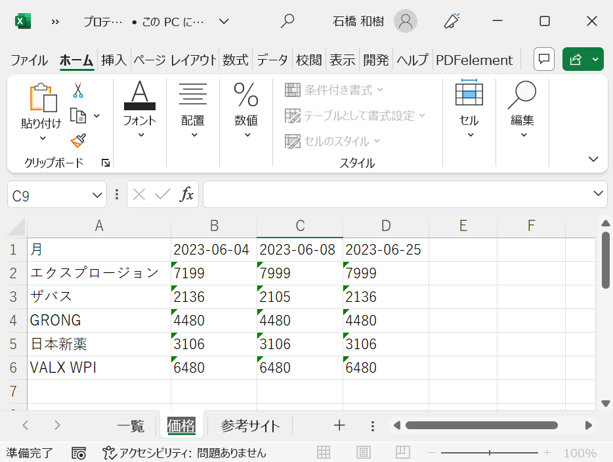Expand the quick access toolbar chevrons

55,22
